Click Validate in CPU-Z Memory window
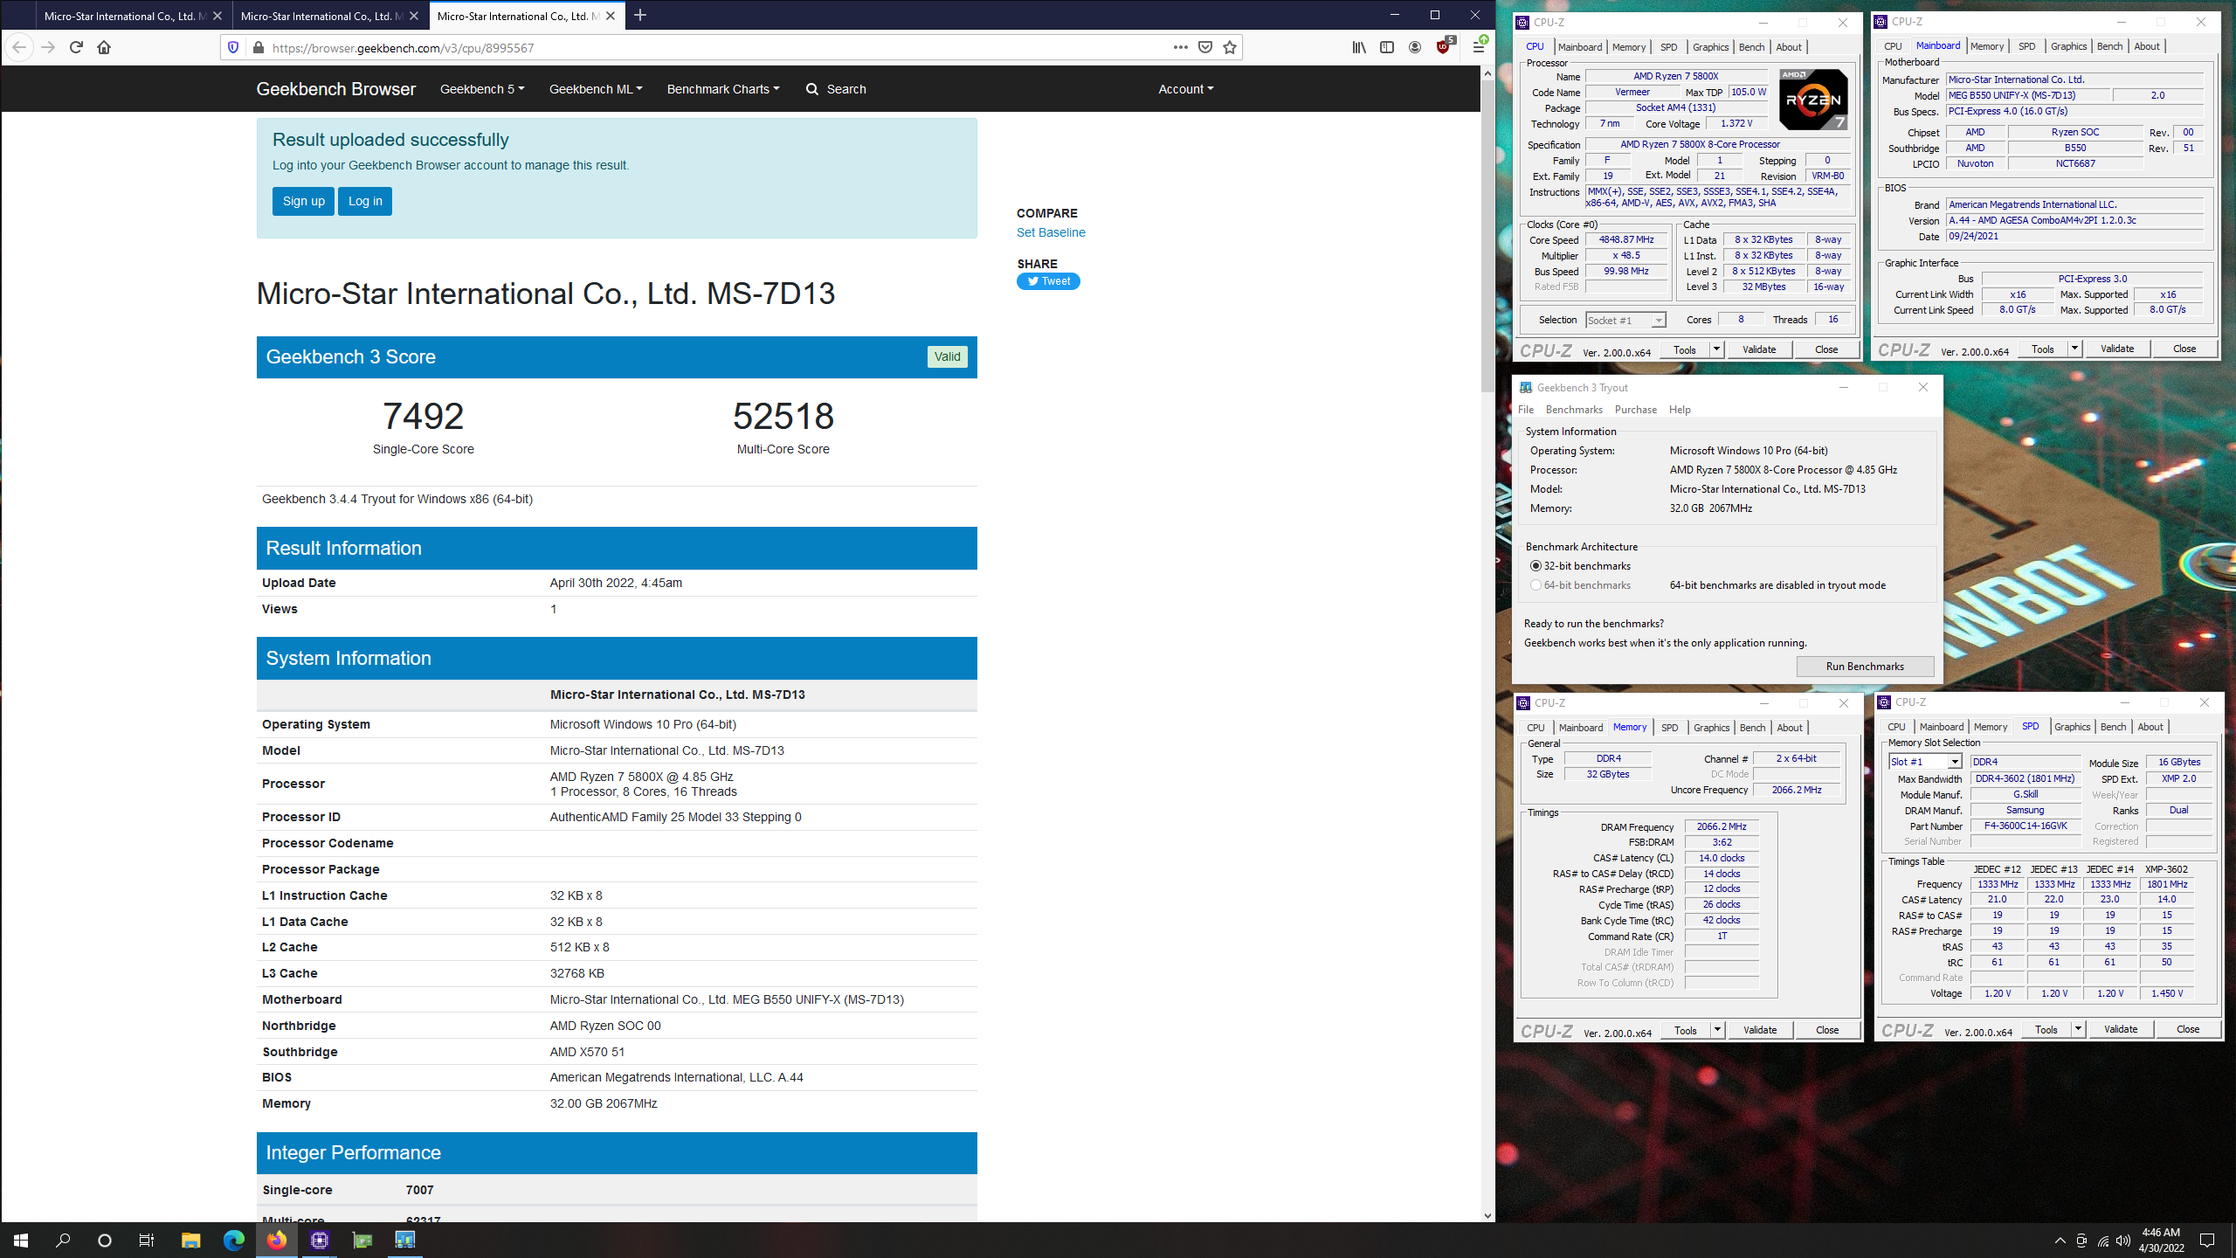The height and width of the screenshot is (1258, 2236). pos(1760,1030)
